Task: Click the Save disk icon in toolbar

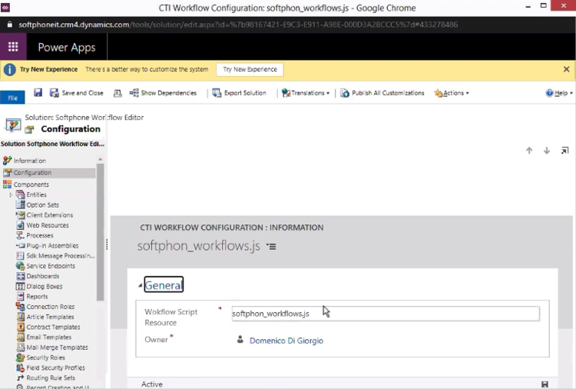Action: click(x=38, y=93)
